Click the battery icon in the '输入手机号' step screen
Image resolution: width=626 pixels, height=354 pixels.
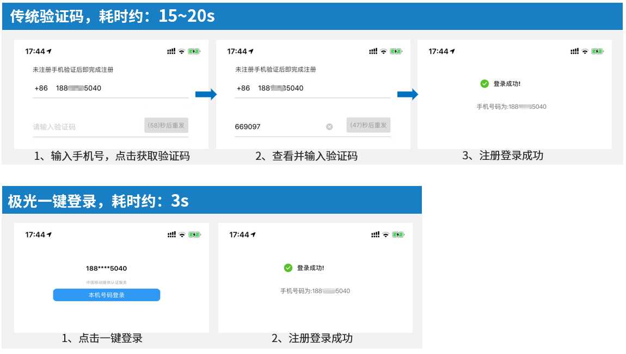(194, 51)
